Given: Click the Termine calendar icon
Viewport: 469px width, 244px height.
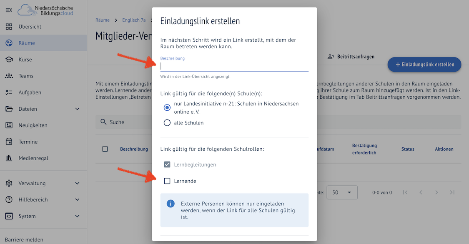Looking at the screenshot, I should [9, 142].
